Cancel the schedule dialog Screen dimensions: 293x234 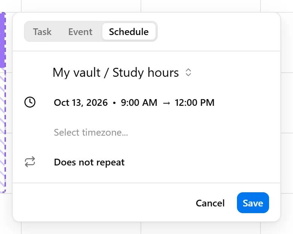click(x=210, y=203)
